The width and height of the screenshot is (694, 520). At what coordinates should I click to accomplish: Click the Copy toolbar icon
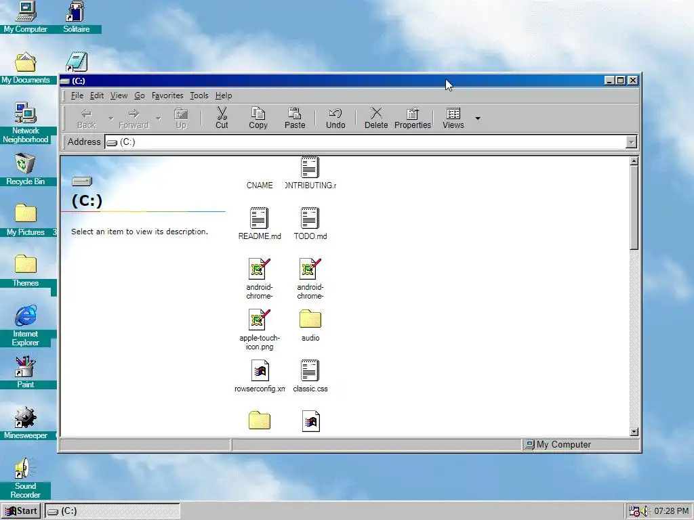point(258,114)
